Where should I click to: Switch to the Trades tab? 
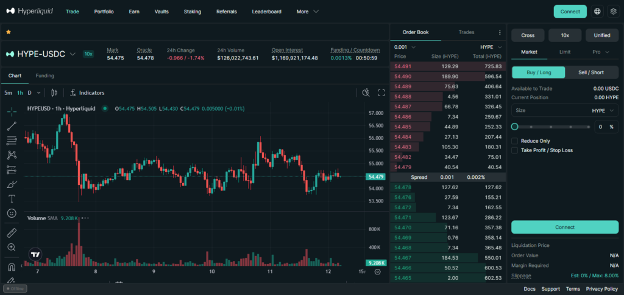pyautogui.click(x=466, y=32)
